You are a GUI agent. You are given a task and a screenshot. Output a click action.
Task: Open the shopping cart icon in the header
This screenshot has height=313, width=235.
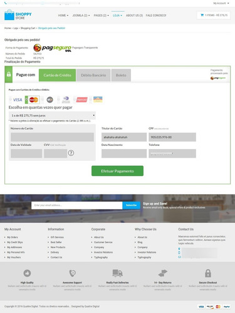pos(202,15)
